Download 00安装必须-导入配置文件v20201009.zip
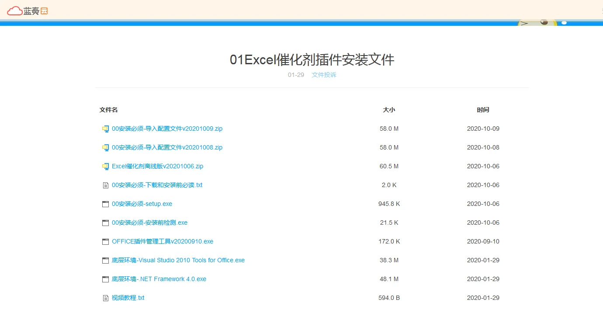603x313 pixels. [x=167, y=129]
